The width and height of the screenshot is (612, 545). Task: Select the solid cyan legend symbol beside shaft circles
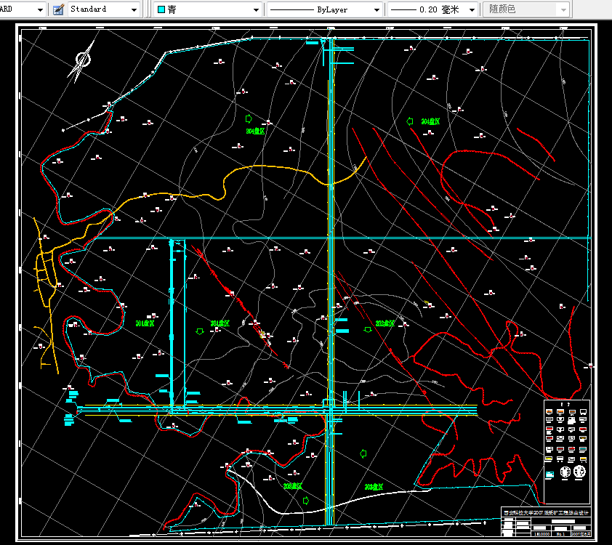click(x=549, y=475)
